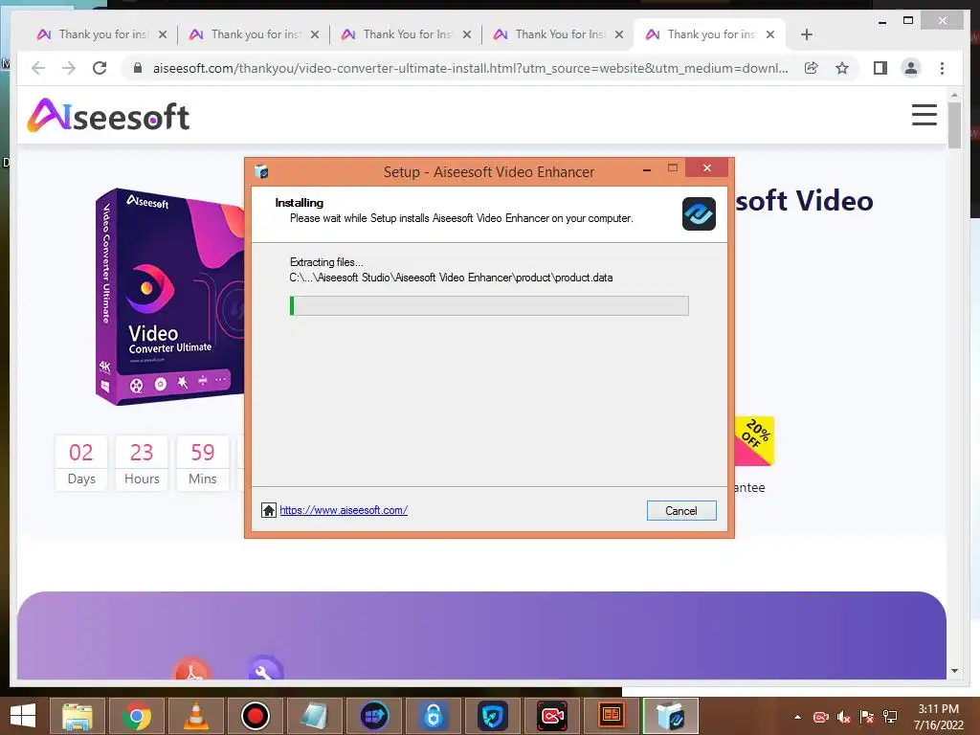Image resolution: width=980 pixels, height=735 pixels.
Task: Open the red record button app in taskbar
Action: click(255, 716)
